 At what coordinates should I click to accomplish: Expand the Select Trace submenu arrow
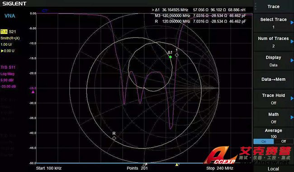(292, 23)
